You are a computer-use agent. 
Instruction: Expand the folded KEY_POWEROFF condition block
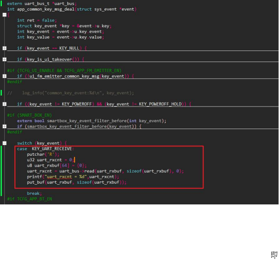click(x=5, y=104)
